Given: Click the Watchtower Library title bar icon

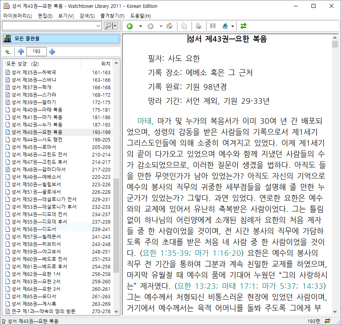Looking at the screenshot, I should click(x=6, y=6).
